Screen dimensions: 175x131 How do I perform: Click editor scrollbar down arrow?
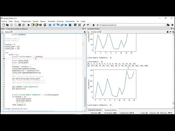tap(85, 110)
